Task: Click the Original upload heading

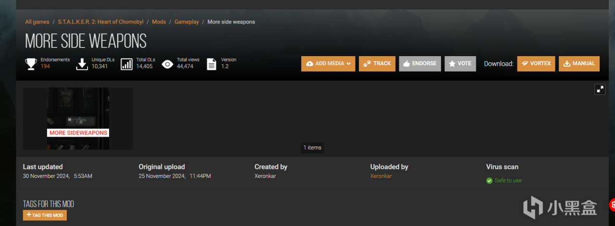Action: coord(162,167)
